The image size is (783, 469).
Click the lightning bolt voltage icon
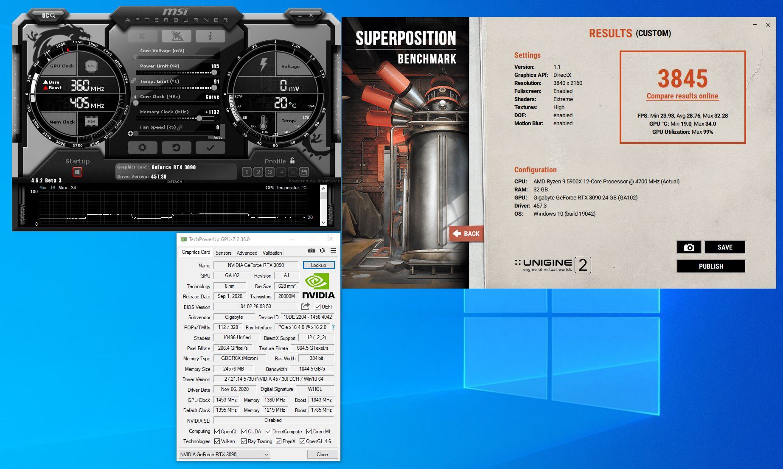(x=263, y=65)
